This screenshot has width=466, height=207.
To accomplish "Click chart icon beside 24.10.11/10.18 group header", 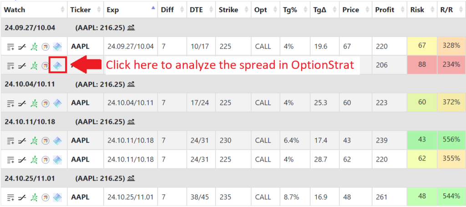I will pyautogui.click(x=131, y=122).
